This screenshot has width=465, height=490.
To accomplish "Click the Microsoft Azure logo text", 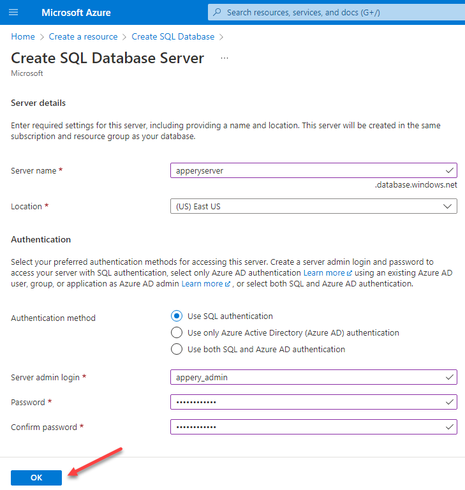I will (x=76, y=13).
